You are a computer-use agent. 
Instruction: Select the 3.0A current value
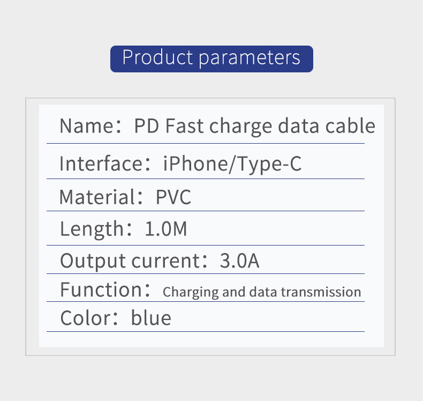239,261
